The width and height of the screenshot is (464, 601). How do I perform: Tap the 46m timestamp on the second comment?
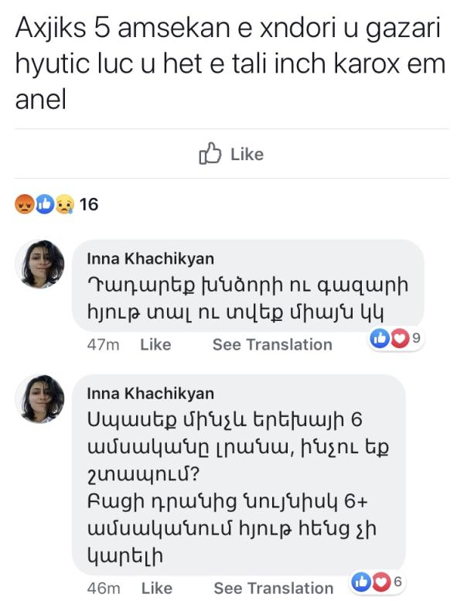pos(103,588)
